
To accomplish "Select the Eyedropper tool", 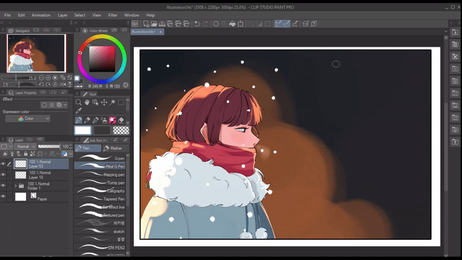I will pos(79,110).
